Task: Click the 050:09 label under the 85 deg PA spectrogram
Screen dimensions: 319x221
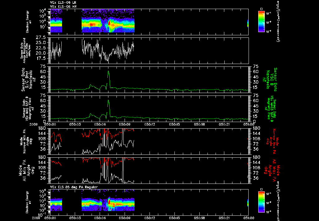Action: click(x=125, y=218)
